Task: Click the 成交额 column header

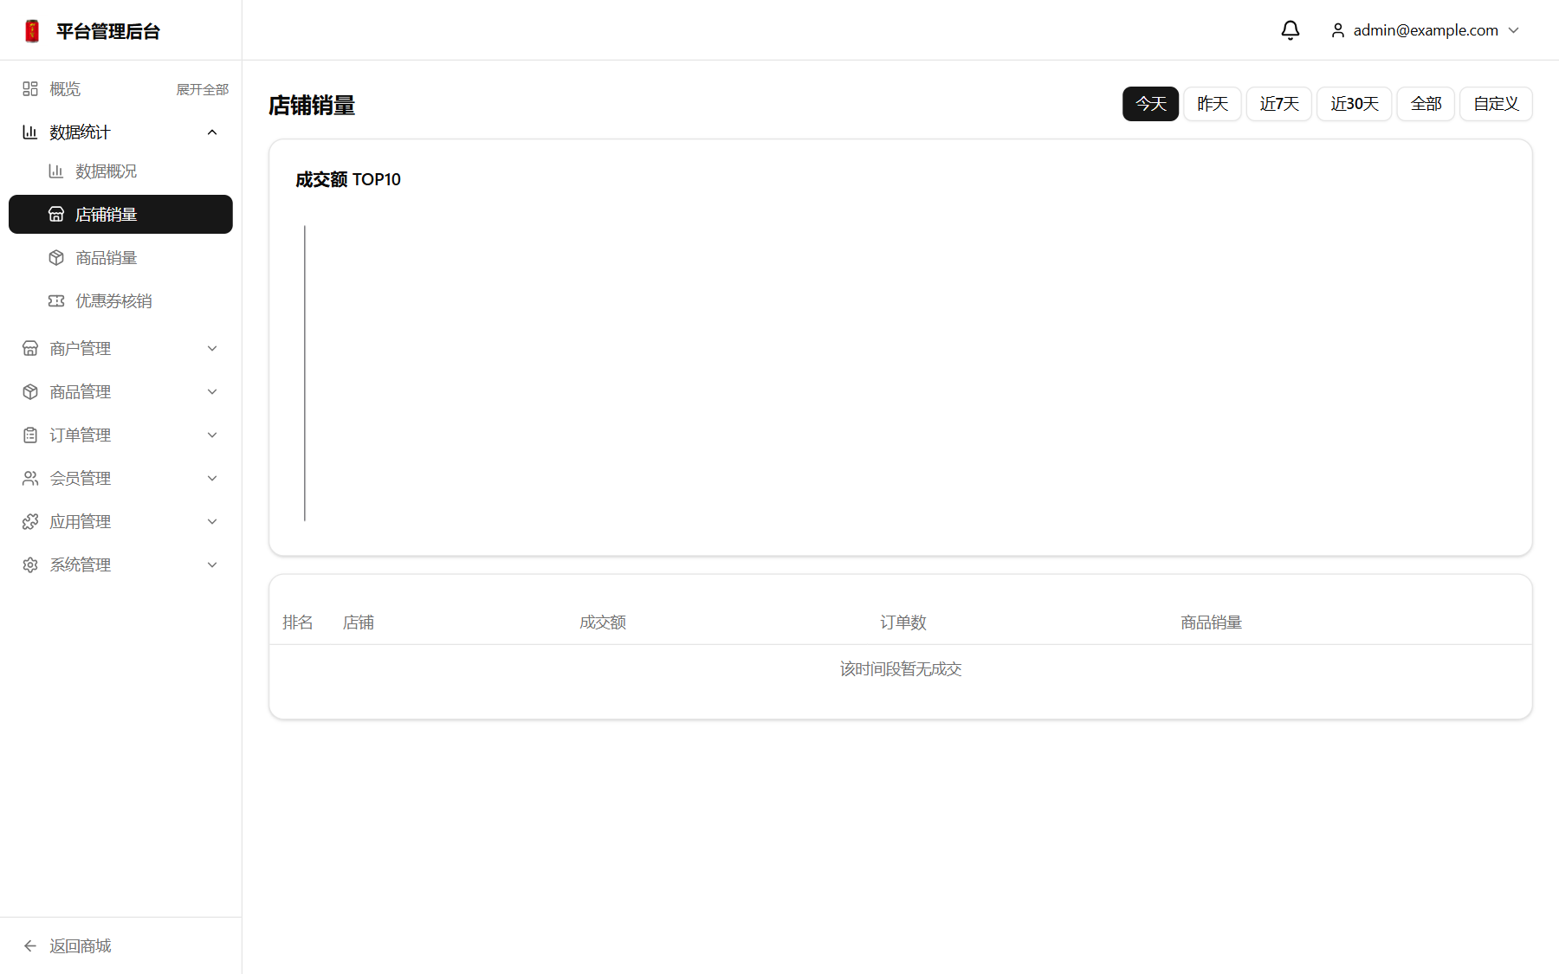Action: (x=603, y=622)
